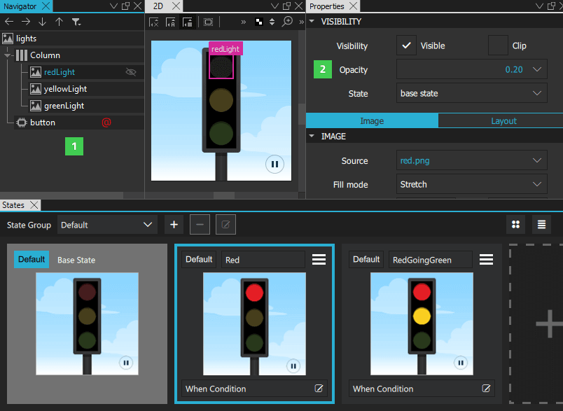Open the Fill mode dropdown set to Stretch

(x=471, y=183)
